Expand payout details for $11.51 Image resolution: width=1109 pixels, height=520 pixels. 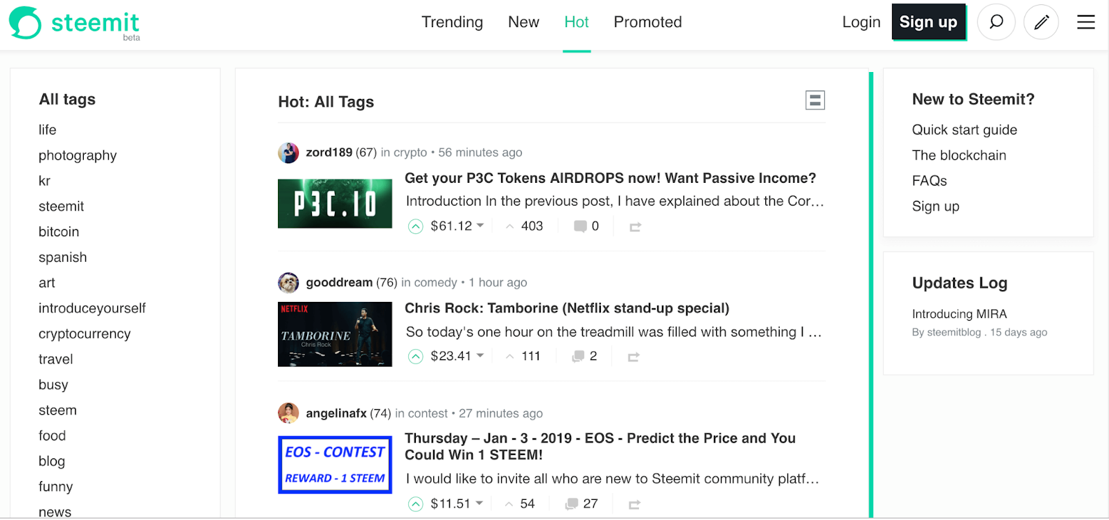coord(457,504)
